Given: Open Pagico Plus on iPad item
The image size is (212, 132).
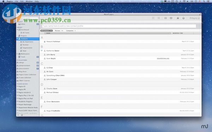Looking at the screenshot, I should click(x=25, y=99).
